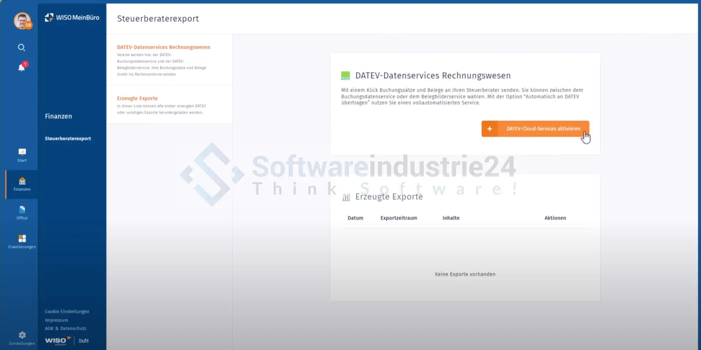Select the Finanzen bank icon
701x350 pixels.
click(x=22, y=184)
